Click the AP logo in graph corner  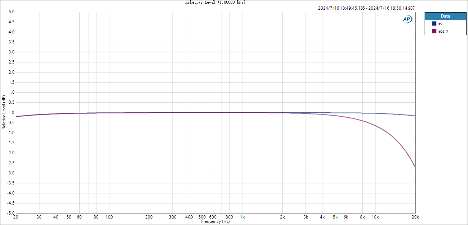(x=407, y=19)
